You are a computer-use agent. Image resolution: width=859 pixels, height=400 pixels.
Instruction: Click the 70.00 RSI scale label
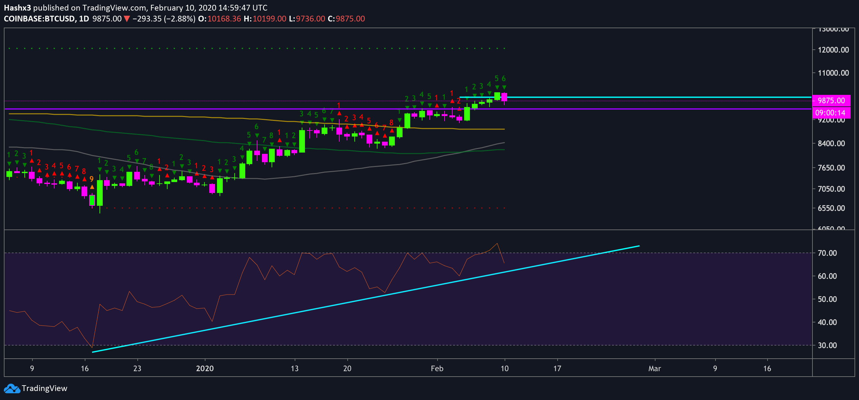point(827,253)
